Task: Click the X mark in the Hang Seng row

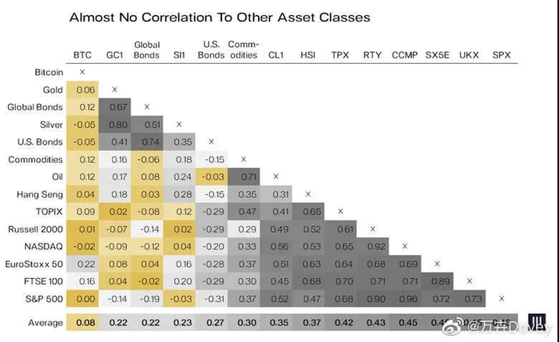Action: pos(308,193)
